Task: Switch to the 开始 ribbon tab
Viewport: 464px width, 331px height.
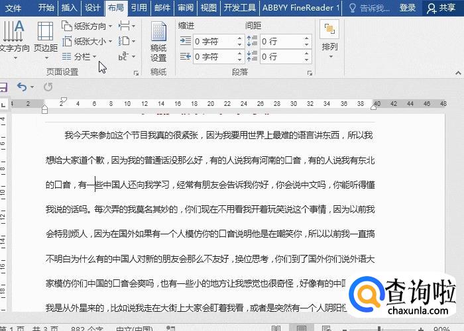Action: tap(46, 8)
